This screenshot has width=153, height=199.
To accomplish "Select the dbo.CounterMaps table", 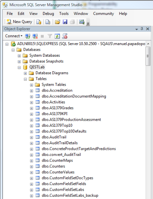I will point(57,161).
